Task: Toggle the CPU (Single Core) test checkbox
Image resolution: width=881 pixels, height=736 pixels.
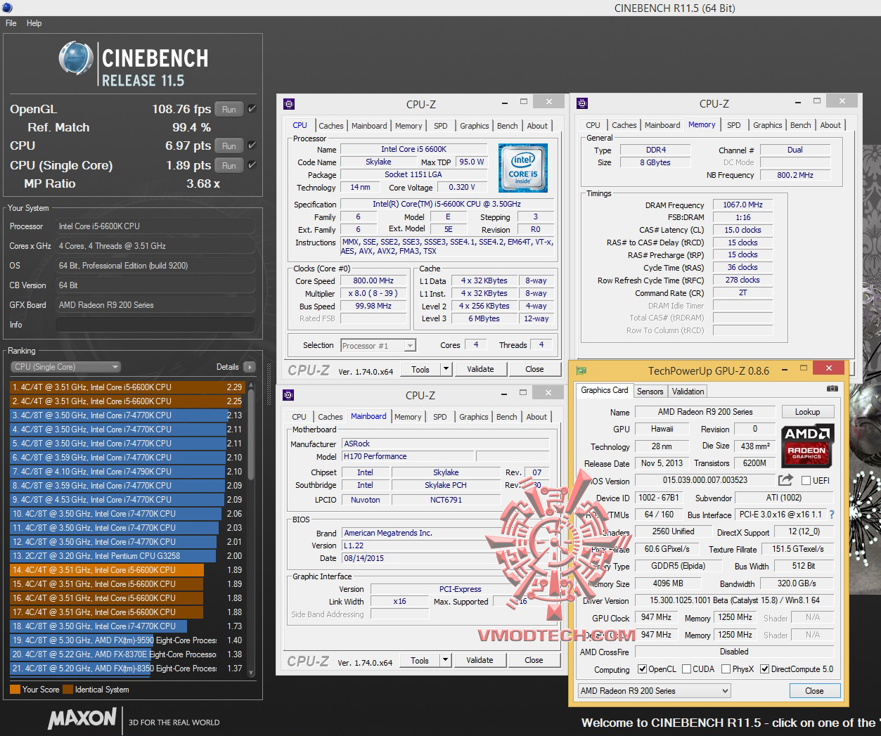Action: 252,165
